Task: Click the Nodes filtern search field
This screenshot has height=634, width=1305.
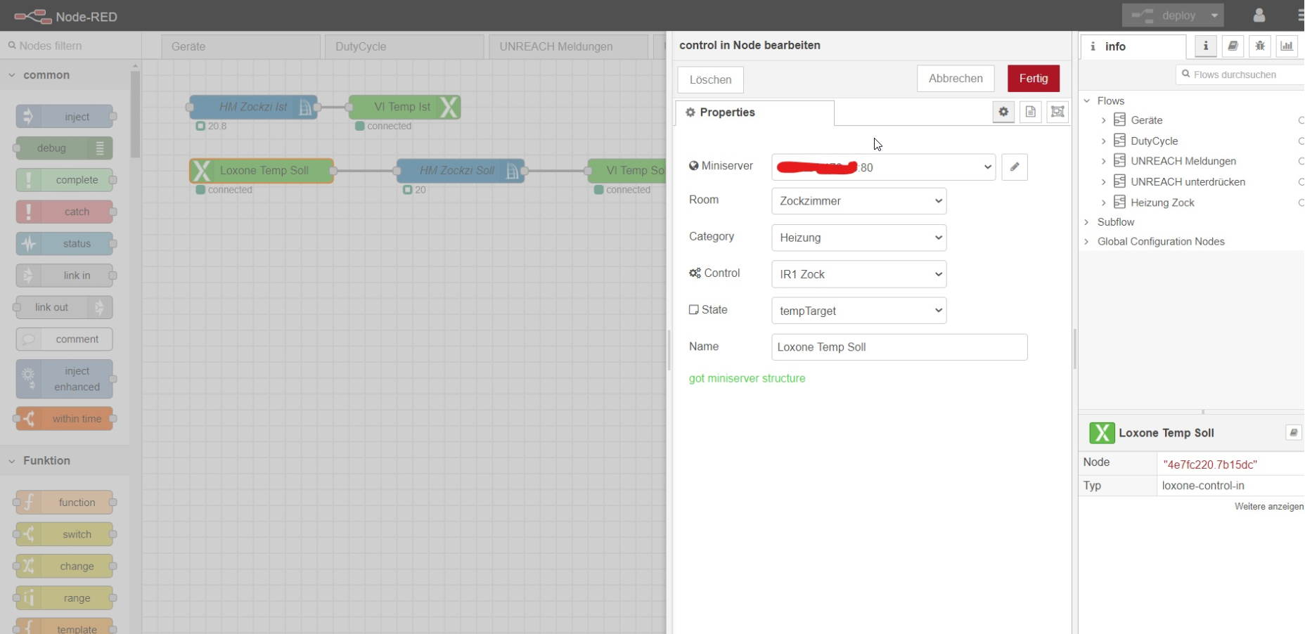Action: 70,46
